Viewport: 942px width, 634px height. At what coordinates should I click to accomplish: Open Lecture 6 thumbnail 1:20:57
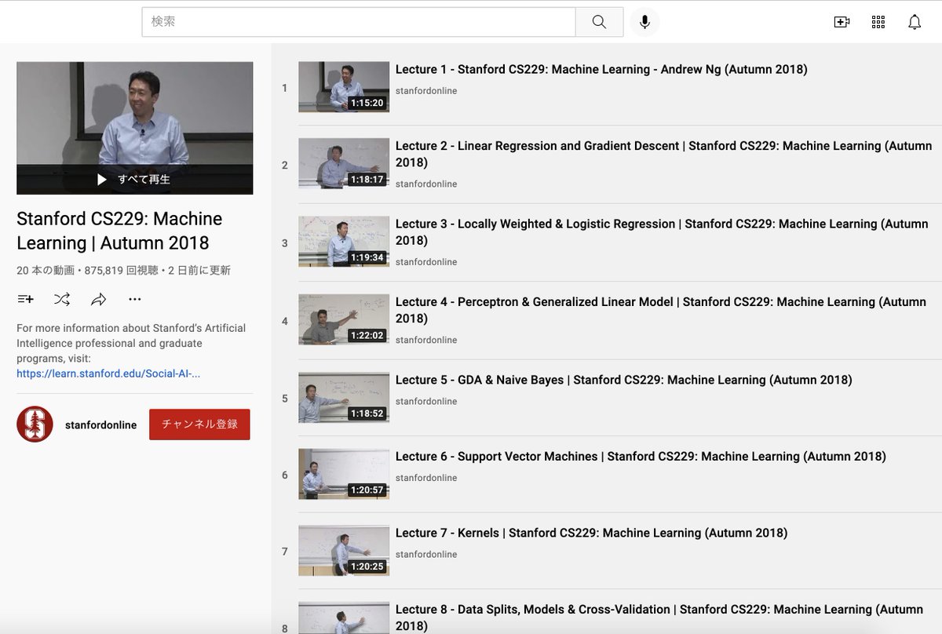point(344,474)
